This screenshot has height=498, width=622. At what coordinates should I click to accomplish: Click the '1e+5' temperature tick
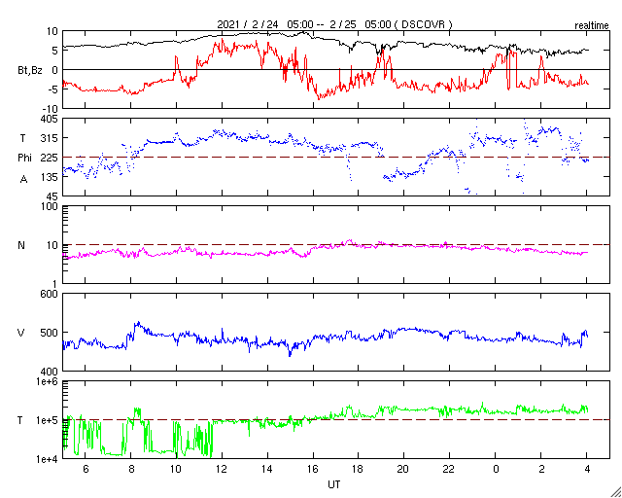click(48, 420)
